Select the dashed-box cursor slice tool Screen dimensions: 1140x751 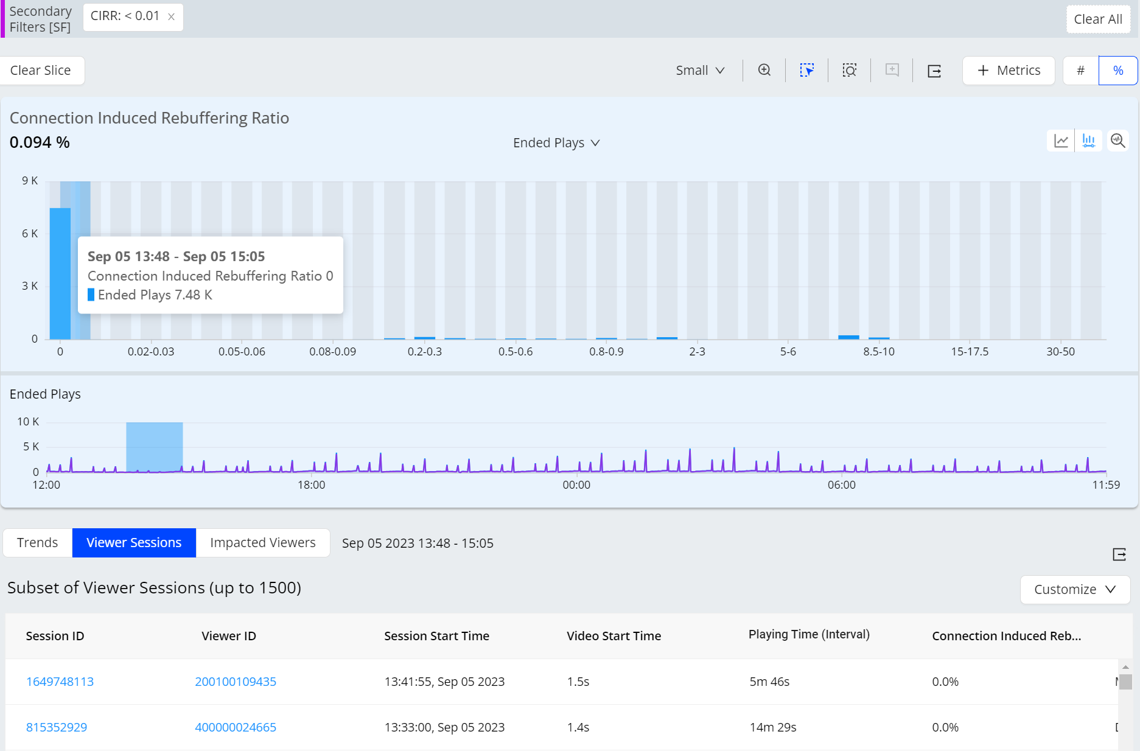point(806,71)
